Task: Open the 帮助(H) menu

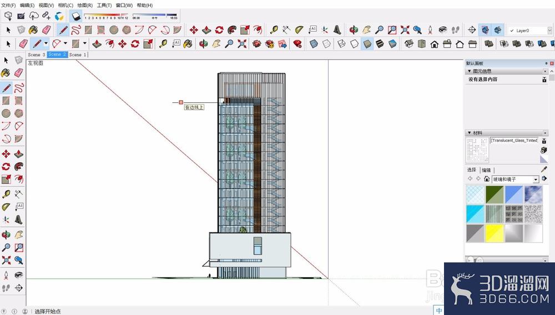Action: tap(145, 6)
